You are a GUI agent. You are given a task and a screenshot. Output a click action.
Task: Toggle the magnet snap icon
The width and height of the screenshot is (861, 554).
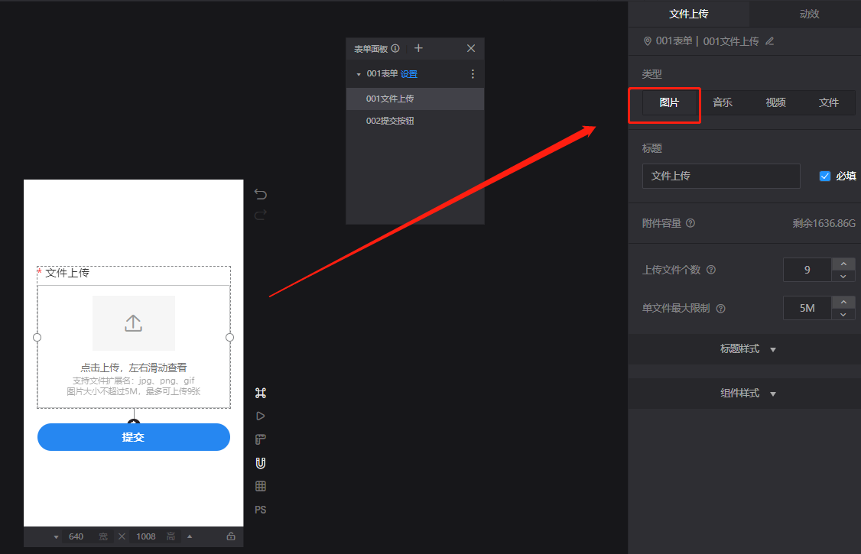[260, 463]
